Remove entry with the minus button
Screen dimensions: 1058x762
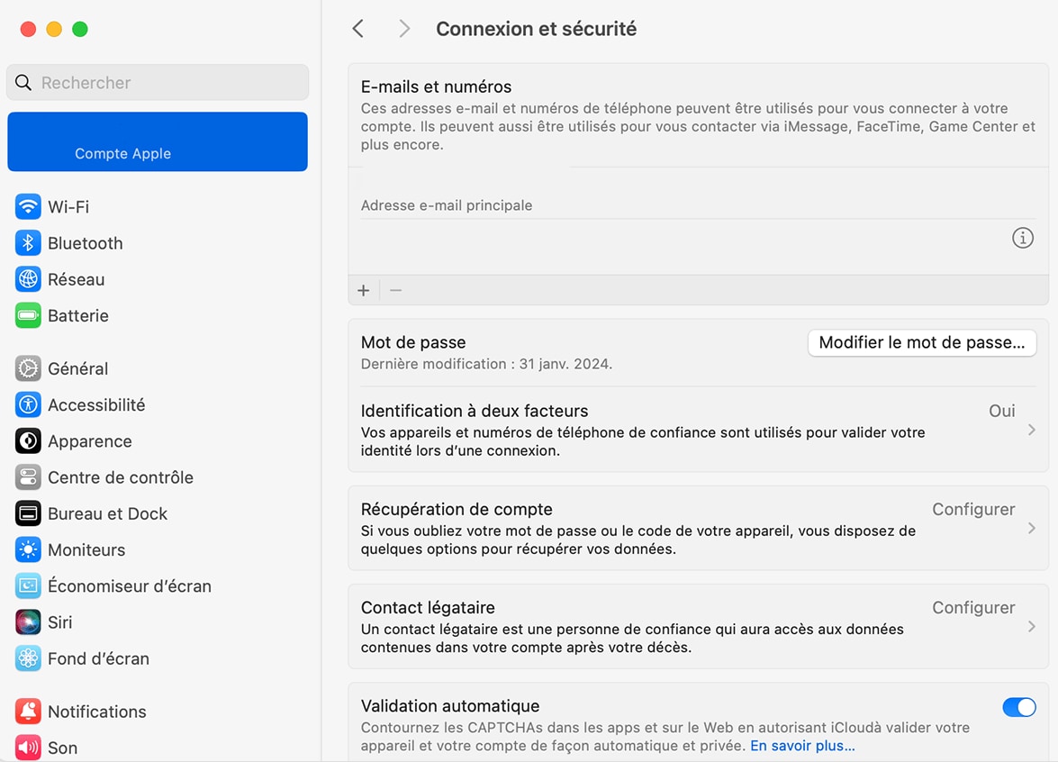(x=396, y=290)
